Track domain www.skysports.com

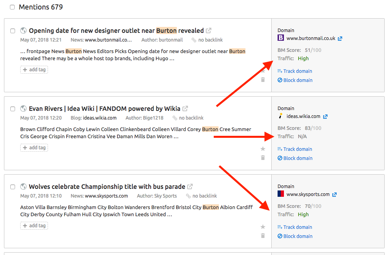[x=295, y=227]
